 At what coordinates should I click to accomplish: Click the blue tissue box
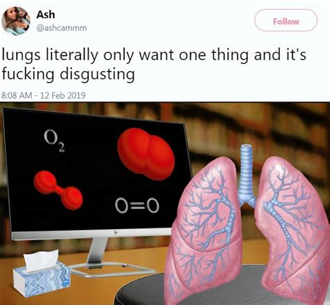[x=42, y=279]
